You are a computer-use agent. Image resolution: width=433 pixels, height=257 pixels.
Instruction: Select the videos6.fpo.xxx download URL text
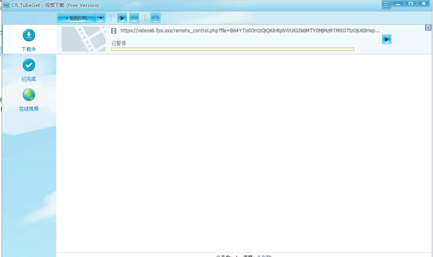pyautogui.click(x=250, y=30)
